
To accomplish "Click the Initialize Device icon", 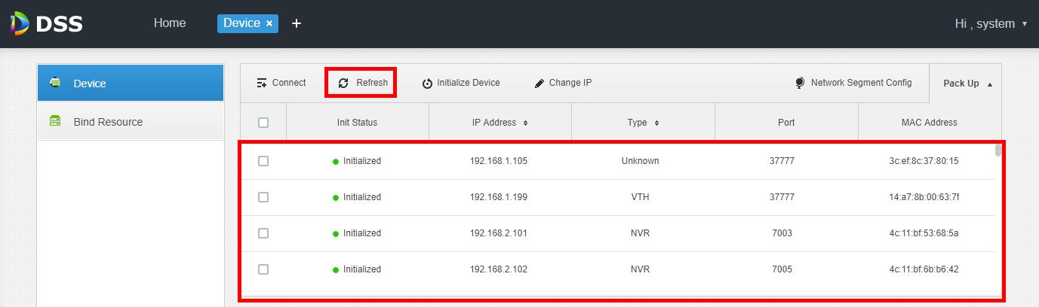I will click(427, 84).
